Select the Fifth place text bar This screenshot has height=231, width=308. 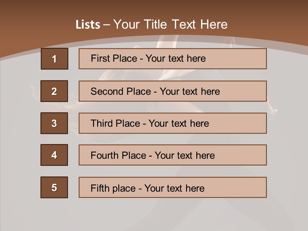click(x=173, y=187)
